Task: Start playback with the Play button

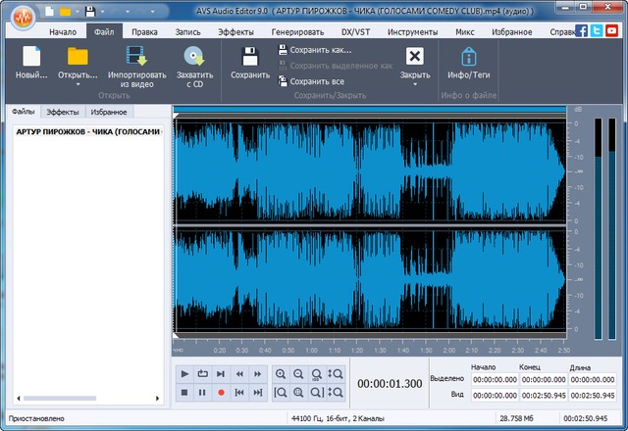Action: 185,374
